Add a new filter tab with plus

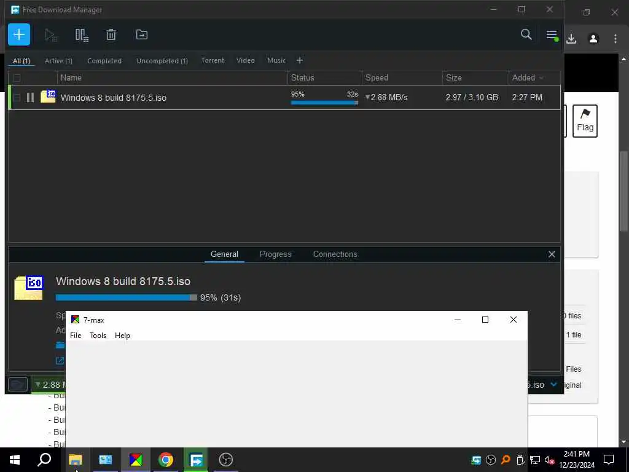tap(300, 60)
